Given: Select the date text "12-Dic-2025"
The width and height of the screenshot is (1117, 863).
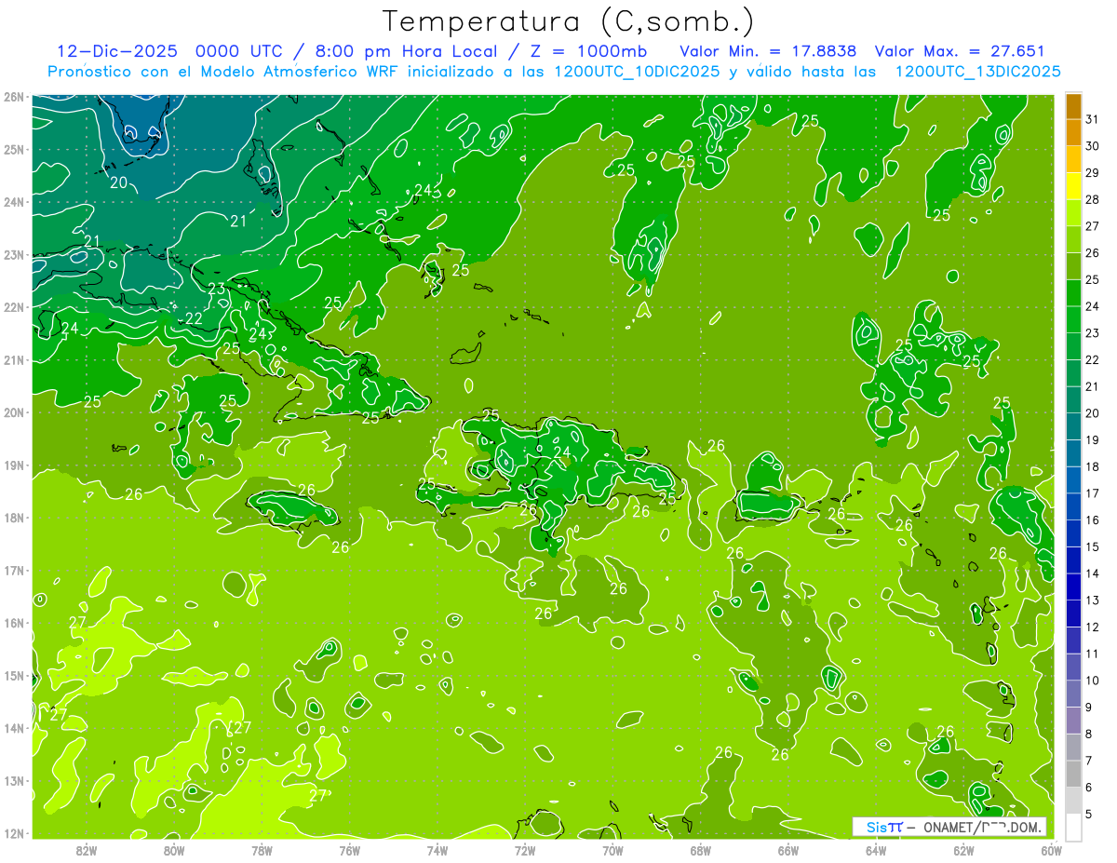Looking at the screenshot, I should pos(117,51).
